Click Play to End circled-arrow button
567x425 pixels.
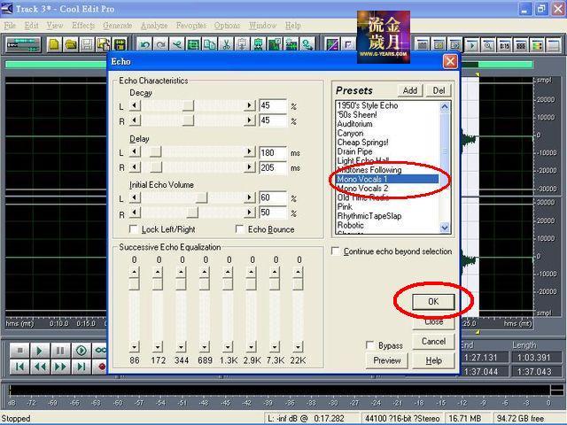click(81, 351)
